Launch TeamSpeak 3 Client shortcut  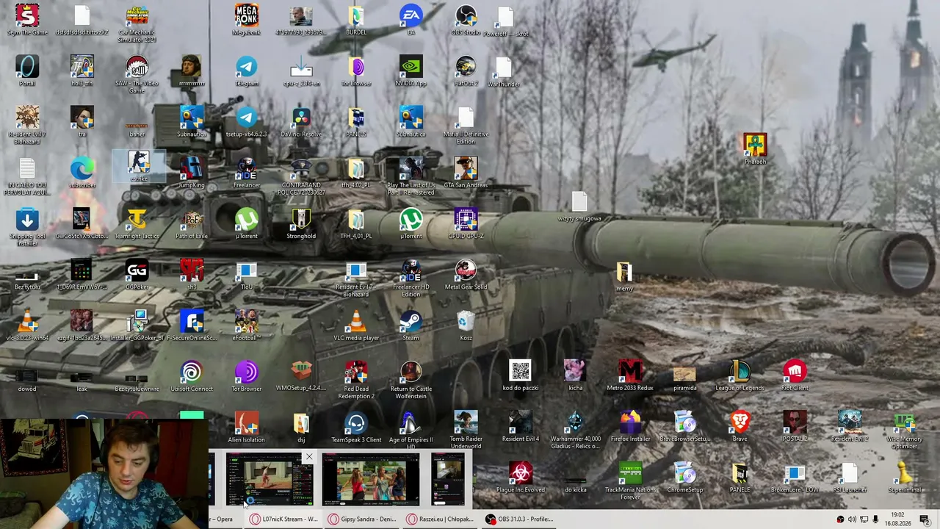(x=356, y=427)
